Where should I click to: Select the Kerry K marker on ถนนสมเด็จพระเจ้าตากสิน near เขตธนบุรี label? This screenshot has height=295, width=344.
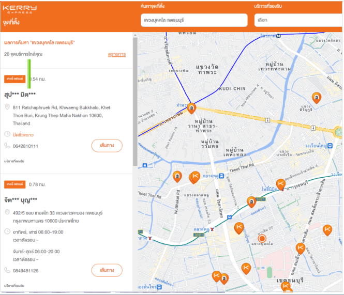[301, 248]
